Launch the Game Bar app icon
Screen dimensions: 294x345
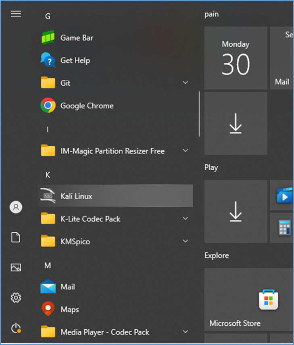pyautogui.click(x=48, y=37)
